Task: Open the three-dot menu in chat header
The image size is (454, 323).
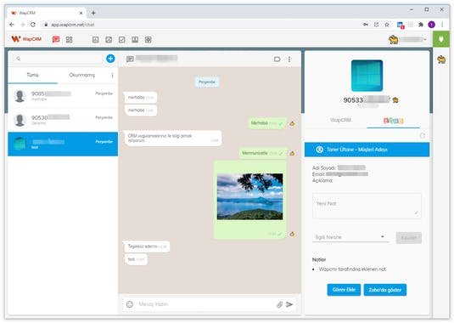Action: point(289,59)
